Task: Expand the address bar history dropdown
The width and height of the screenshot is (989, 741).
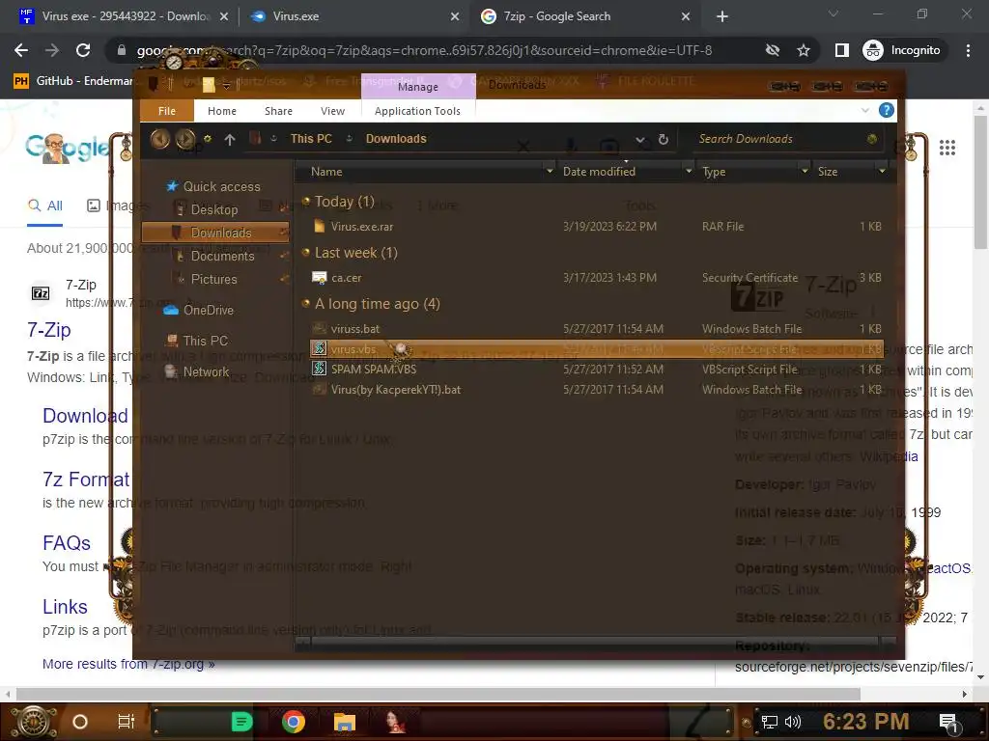Action: click(x=640, y=140)
